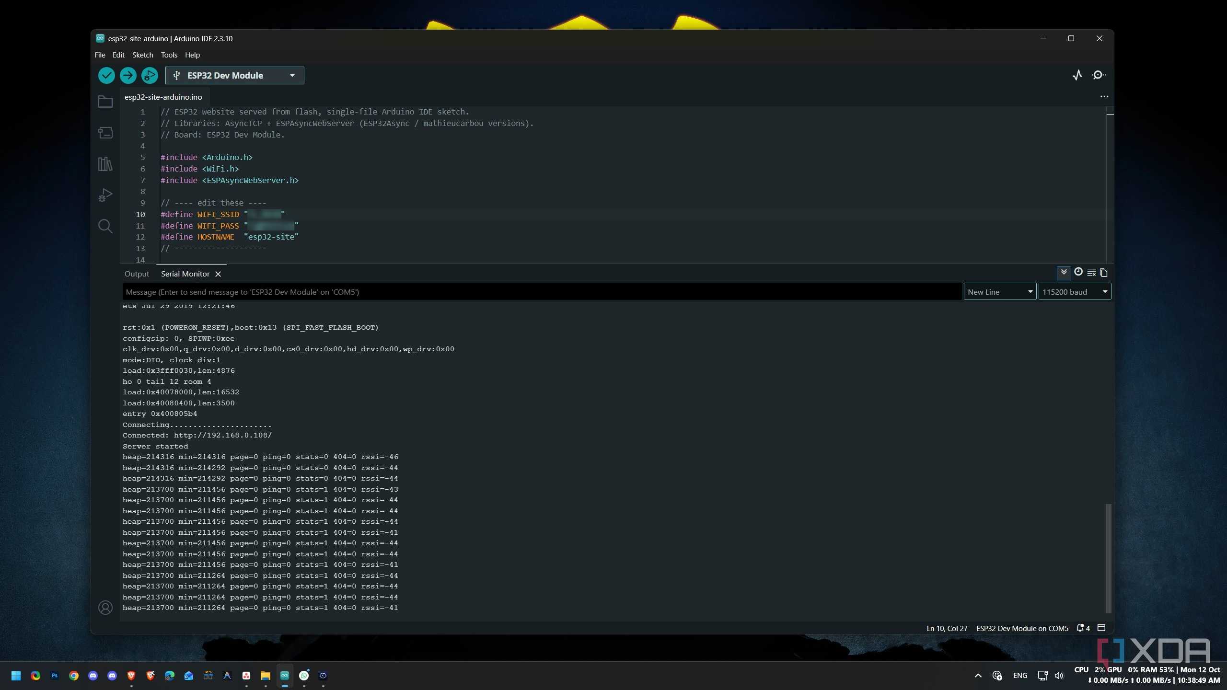Image resolution: width=1227 pixels, height=690 pixels.
Task: Click the Upload arrow button
Action: 128,75
